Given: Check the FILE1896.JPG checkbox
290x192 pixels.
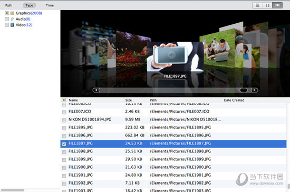Looking at the screenshot, I should [x=64, y=136].
